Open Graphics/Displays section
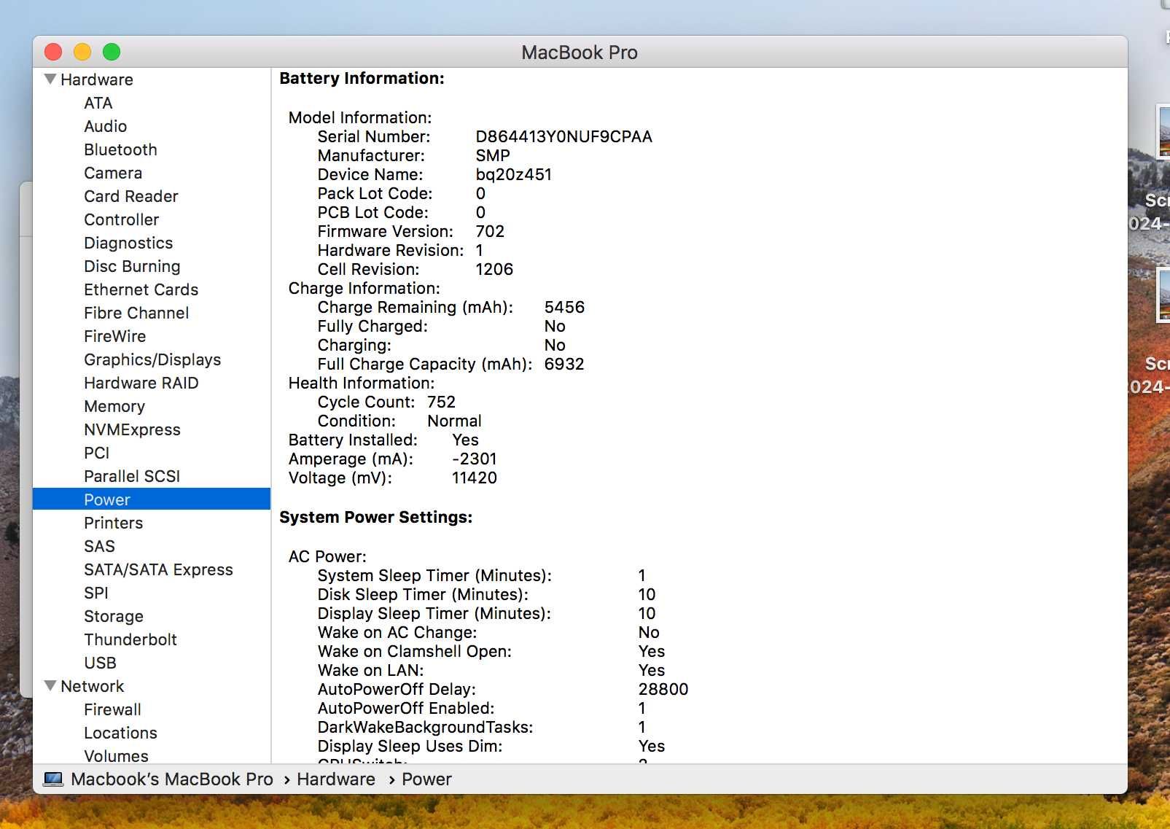 click(x=152, y=359)
